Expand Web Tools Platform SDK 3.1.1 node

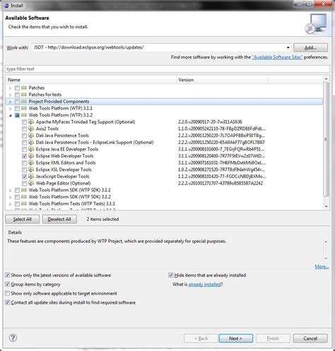(x=10, y=191)
